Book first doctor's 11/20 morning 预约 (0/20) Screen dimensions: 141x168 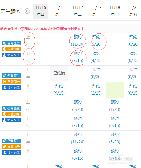[133, 41]
